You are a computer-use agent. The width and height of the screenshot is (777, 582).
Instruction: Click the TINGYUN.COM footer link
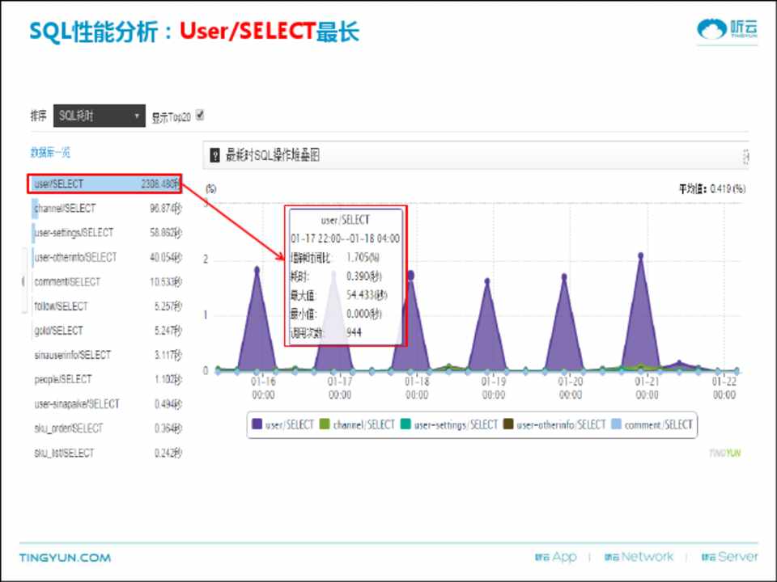pos(66,558)
